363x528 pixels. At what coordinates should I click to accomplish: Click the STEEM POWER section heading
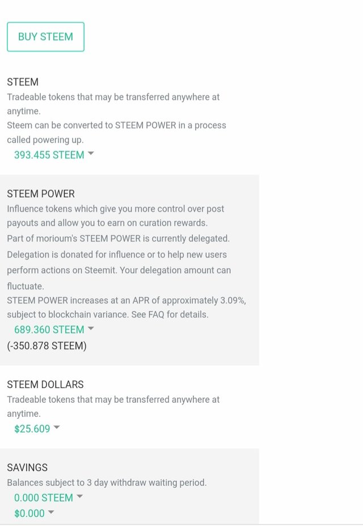point(41,194)
